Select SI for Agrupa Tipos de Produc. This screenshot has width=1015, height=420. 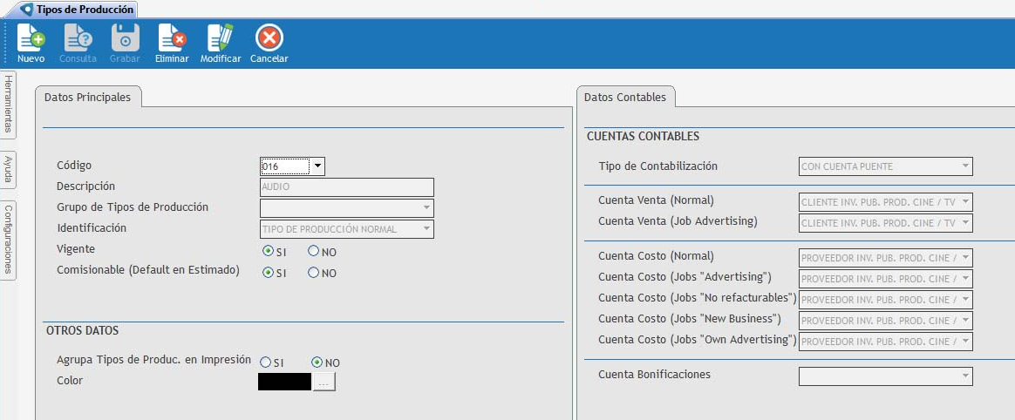tap(265, 362)
